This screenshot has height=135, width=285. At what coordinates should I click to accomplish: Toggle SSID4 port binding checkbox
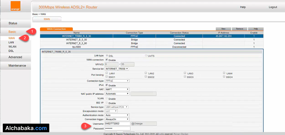pos(224,77)
